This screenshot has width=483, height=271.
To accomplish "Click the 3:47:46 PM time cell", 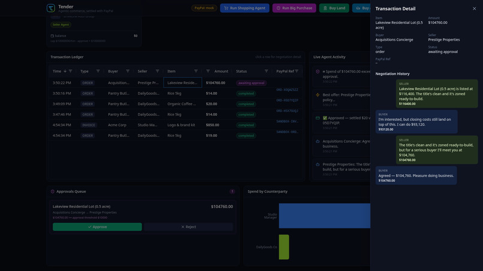I will (62, 114).
